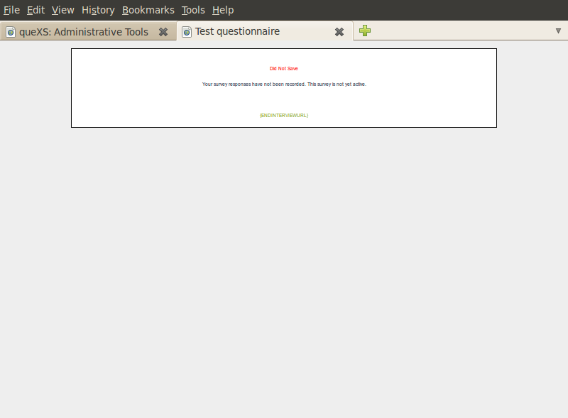Click the red Did Not Save heading
The width and height of the screenshot is (568, 418).
(x=284, y=69)
